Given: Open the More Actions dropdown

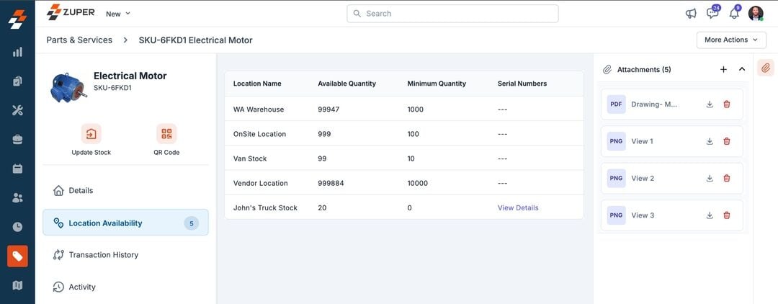Looking at the screenshot, I should coord(731,40).
